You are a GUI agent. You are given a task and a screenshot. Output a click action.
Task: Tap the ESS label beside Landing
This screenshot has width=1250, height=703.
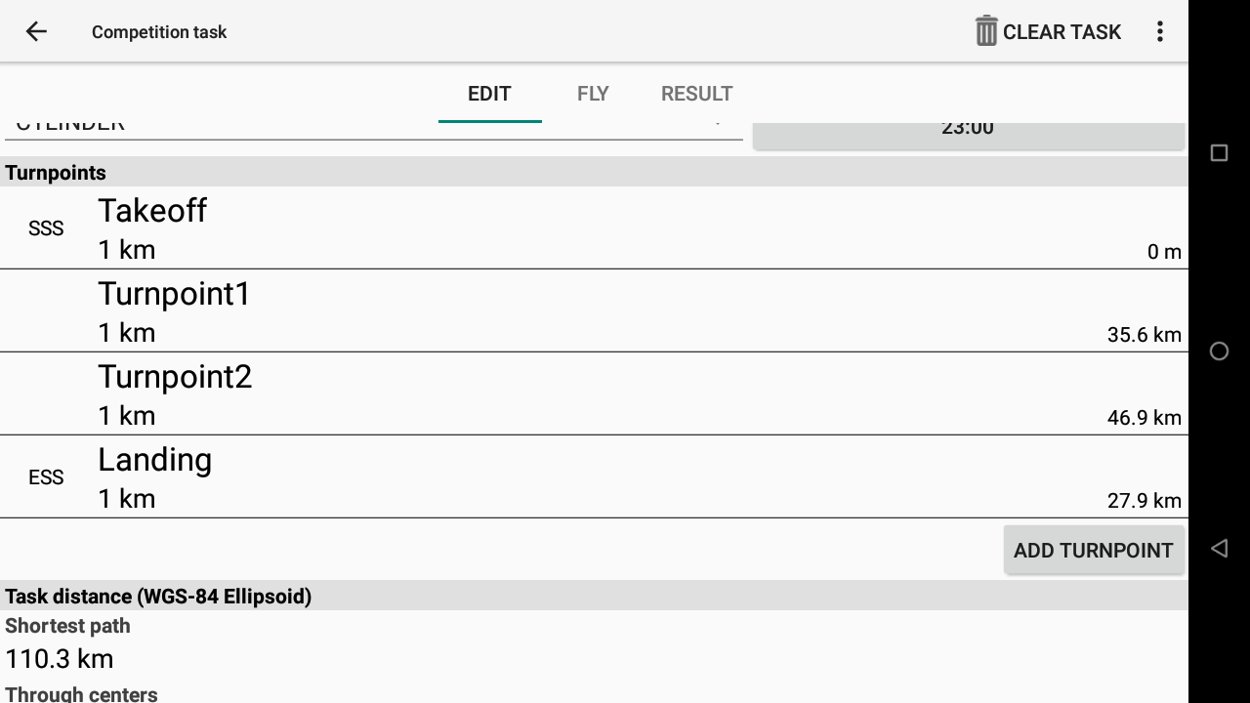tap(46, 477)
